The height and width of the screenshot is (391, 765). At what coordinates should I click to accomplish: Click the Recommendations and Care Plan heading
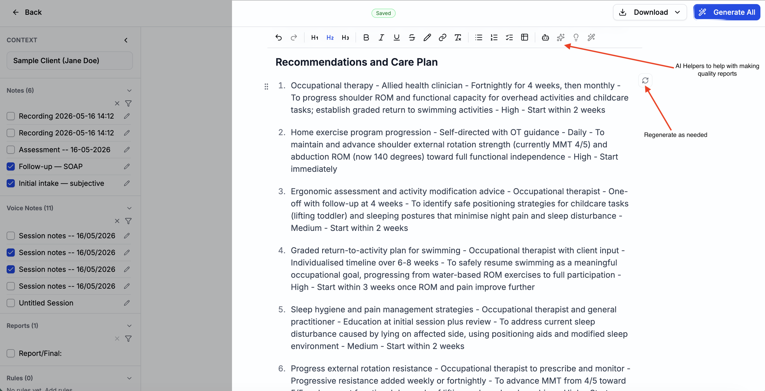(x=356, y=62)
